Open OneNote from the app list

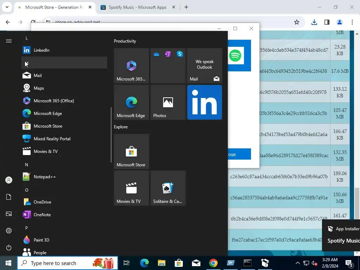64,214
